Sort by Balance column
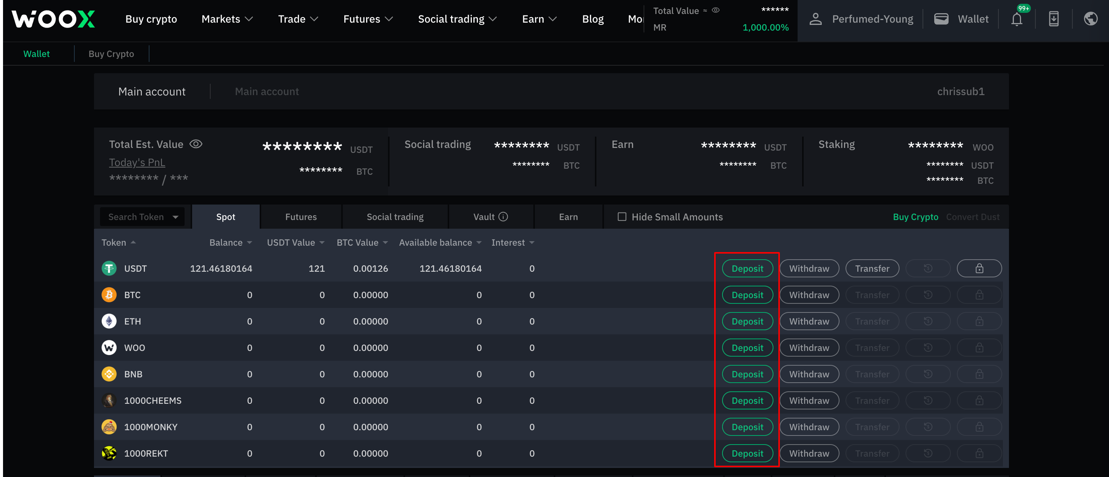 (x=230, y=242)
